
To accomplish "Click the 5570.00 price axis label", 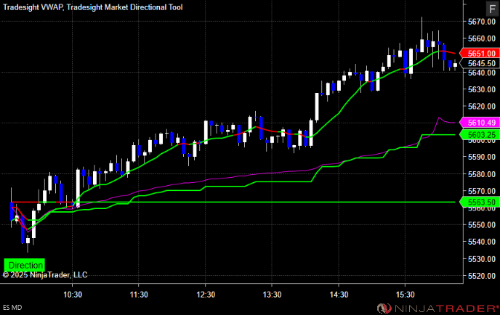I will (482, 191).
